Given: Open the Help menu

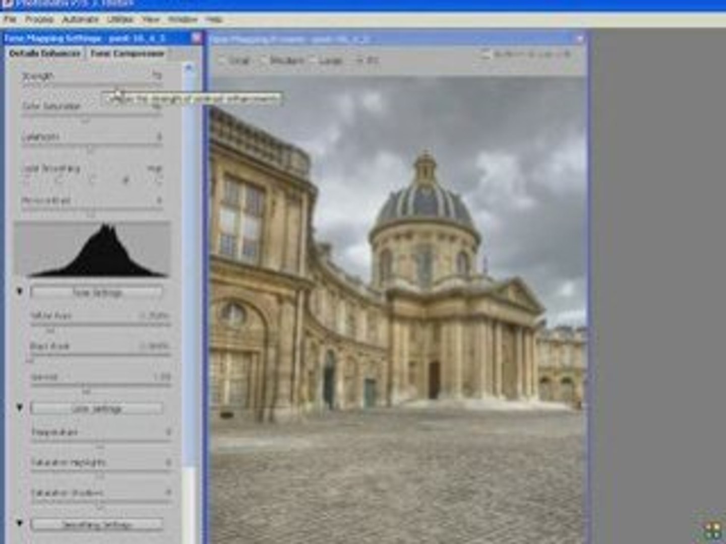Looking at the screenshot, I should (x=214, y=20).
